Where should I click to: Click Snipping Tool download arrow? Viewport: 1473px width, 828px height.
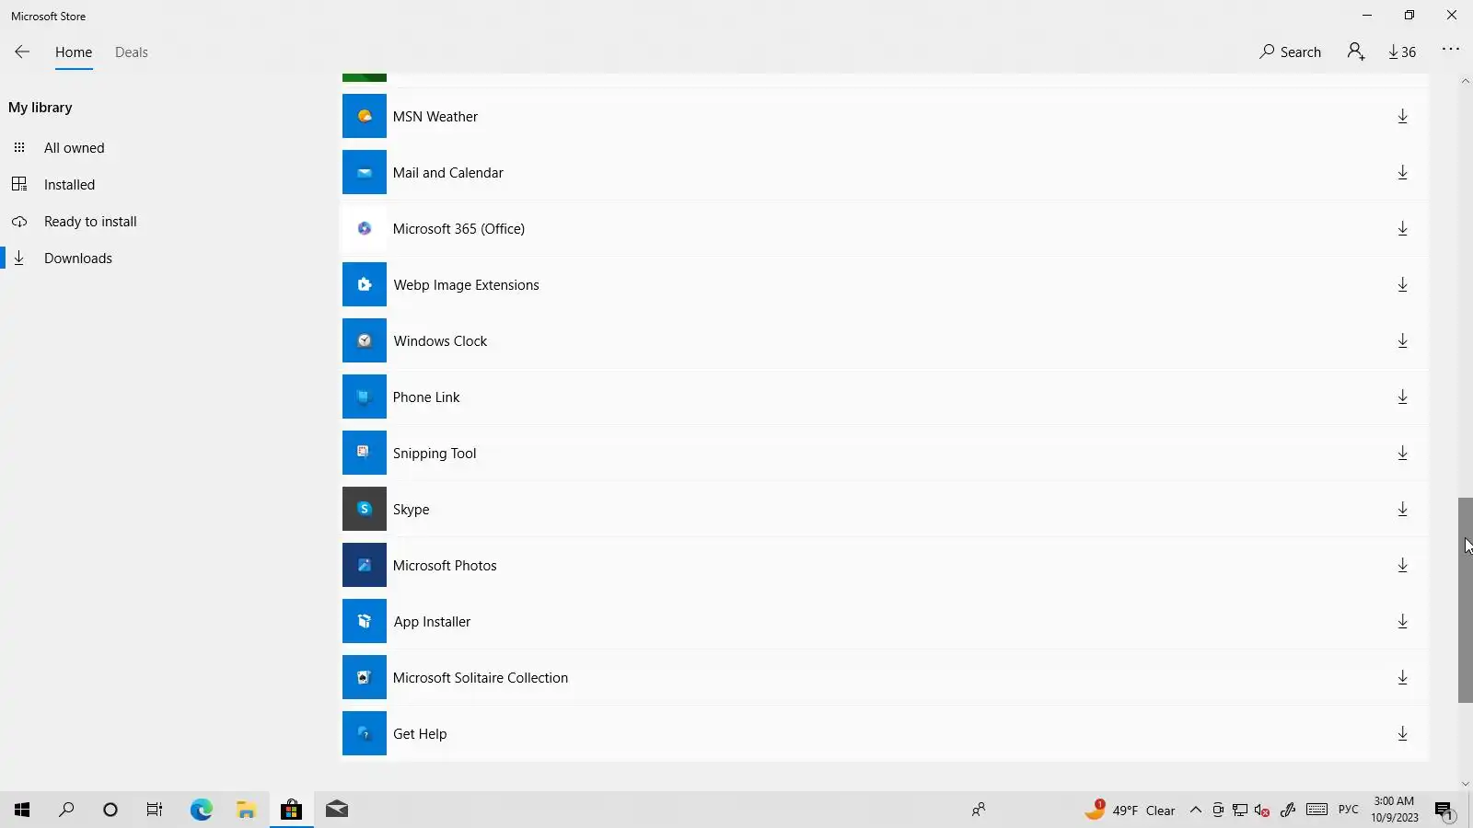1402,454
